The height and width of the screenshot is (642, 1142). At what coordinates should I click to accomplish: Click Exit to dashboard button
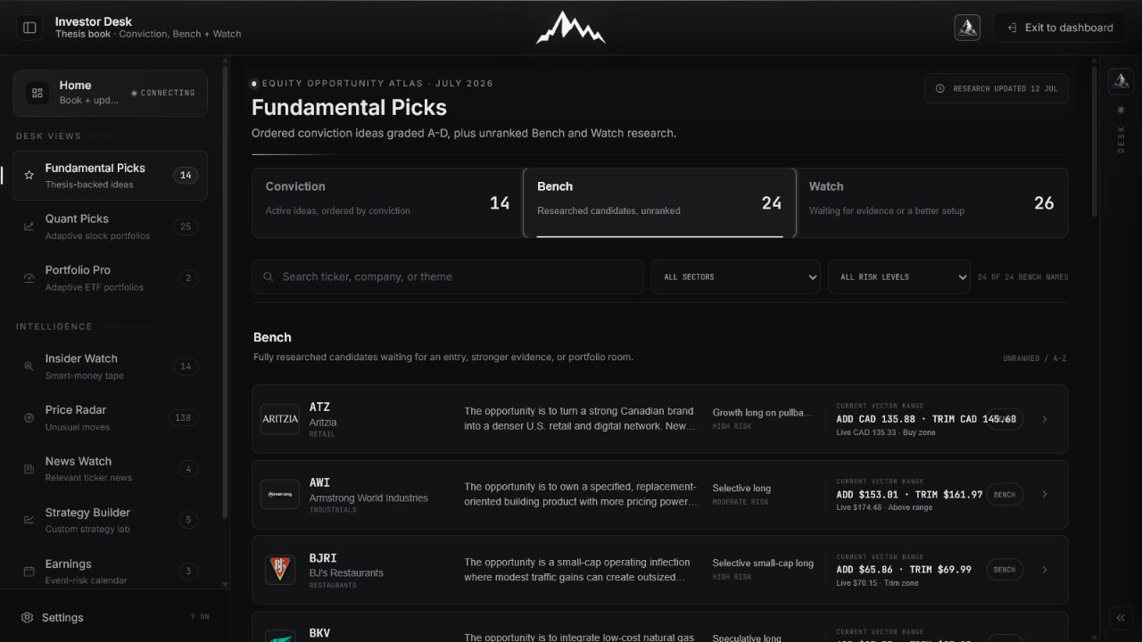click(x=1060, y=28)
